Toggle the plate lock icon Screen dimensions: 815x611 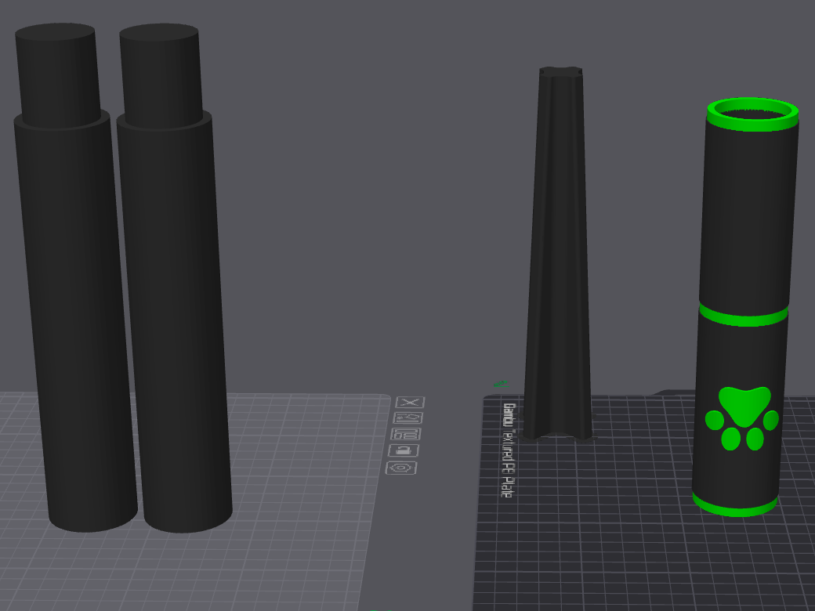coord(404,450)
